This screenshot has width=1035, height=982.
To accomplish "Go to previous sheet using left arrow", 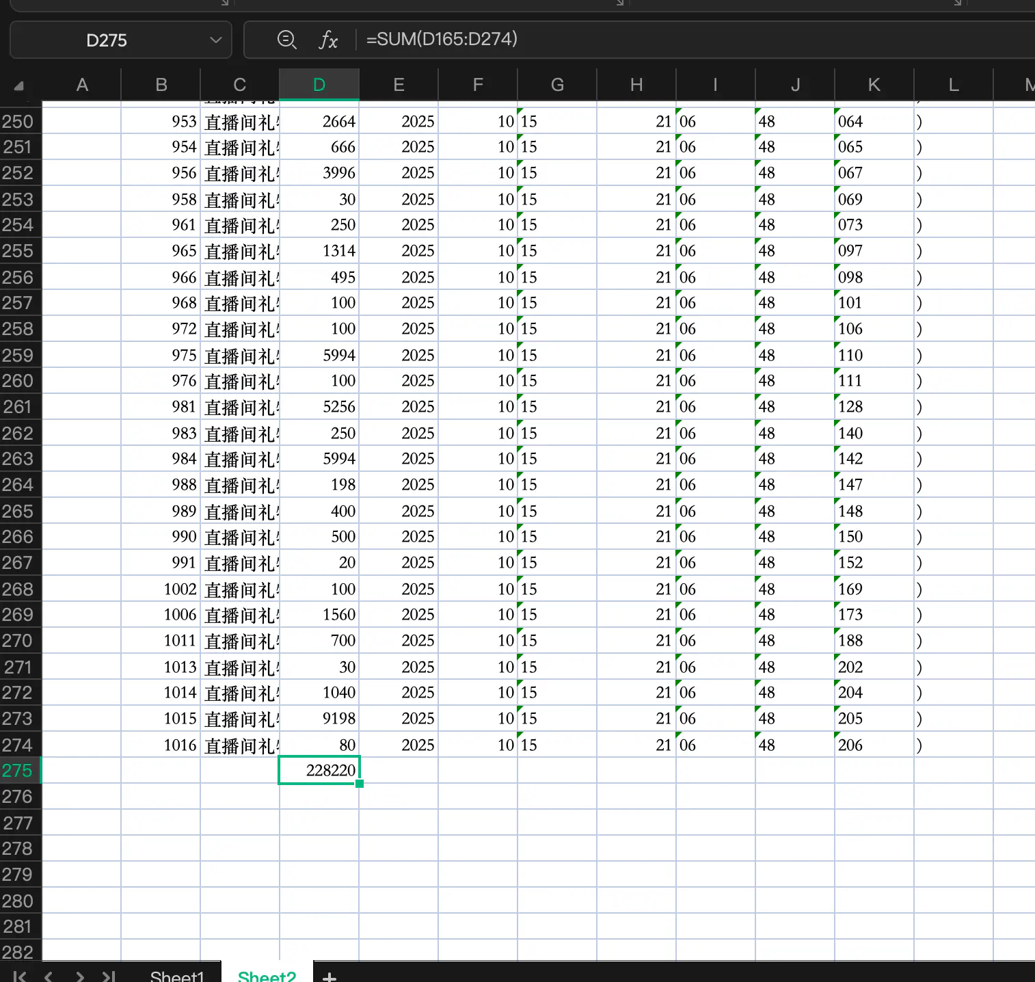I will click(x=49, y=976).
